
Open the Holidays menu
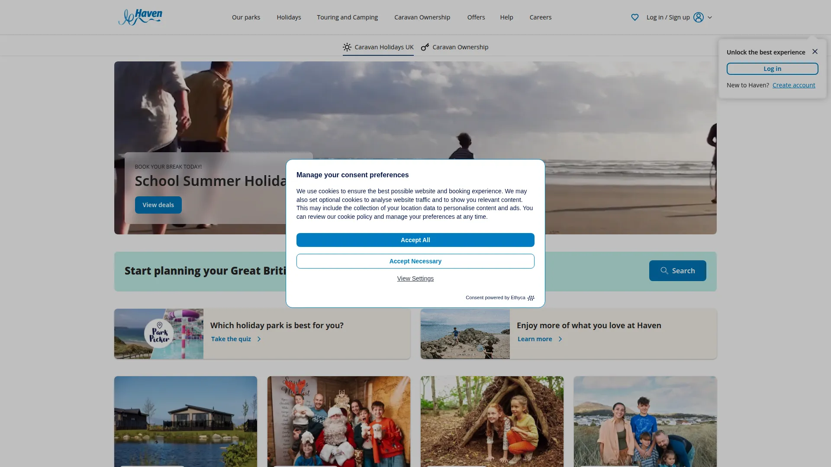click(x=289, y=17)
